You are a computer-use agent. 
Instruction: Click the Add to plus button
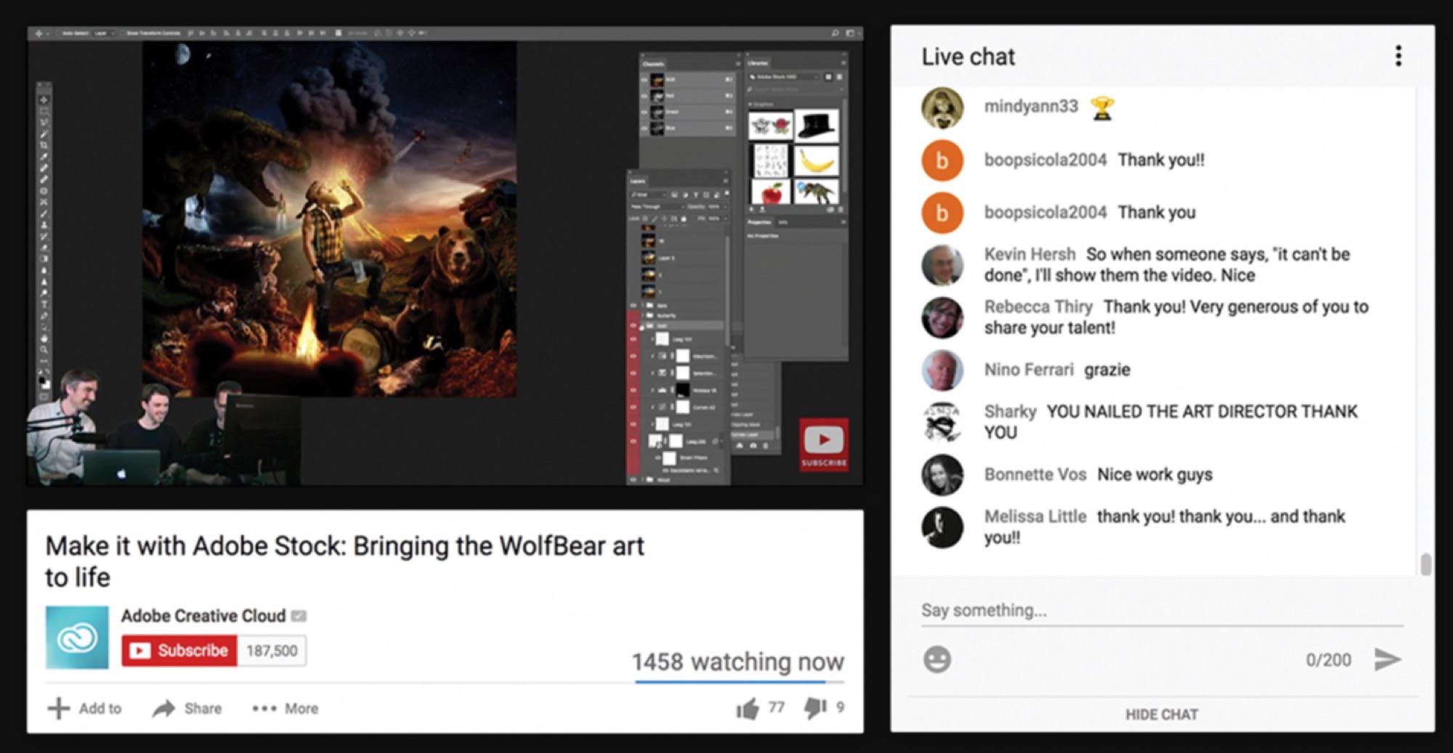[84, 708]
